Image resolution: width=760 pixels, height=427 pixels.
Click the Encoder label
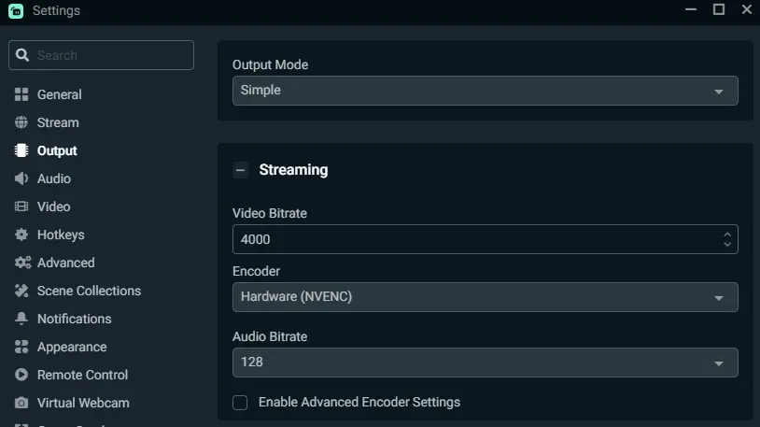(256, 271)
